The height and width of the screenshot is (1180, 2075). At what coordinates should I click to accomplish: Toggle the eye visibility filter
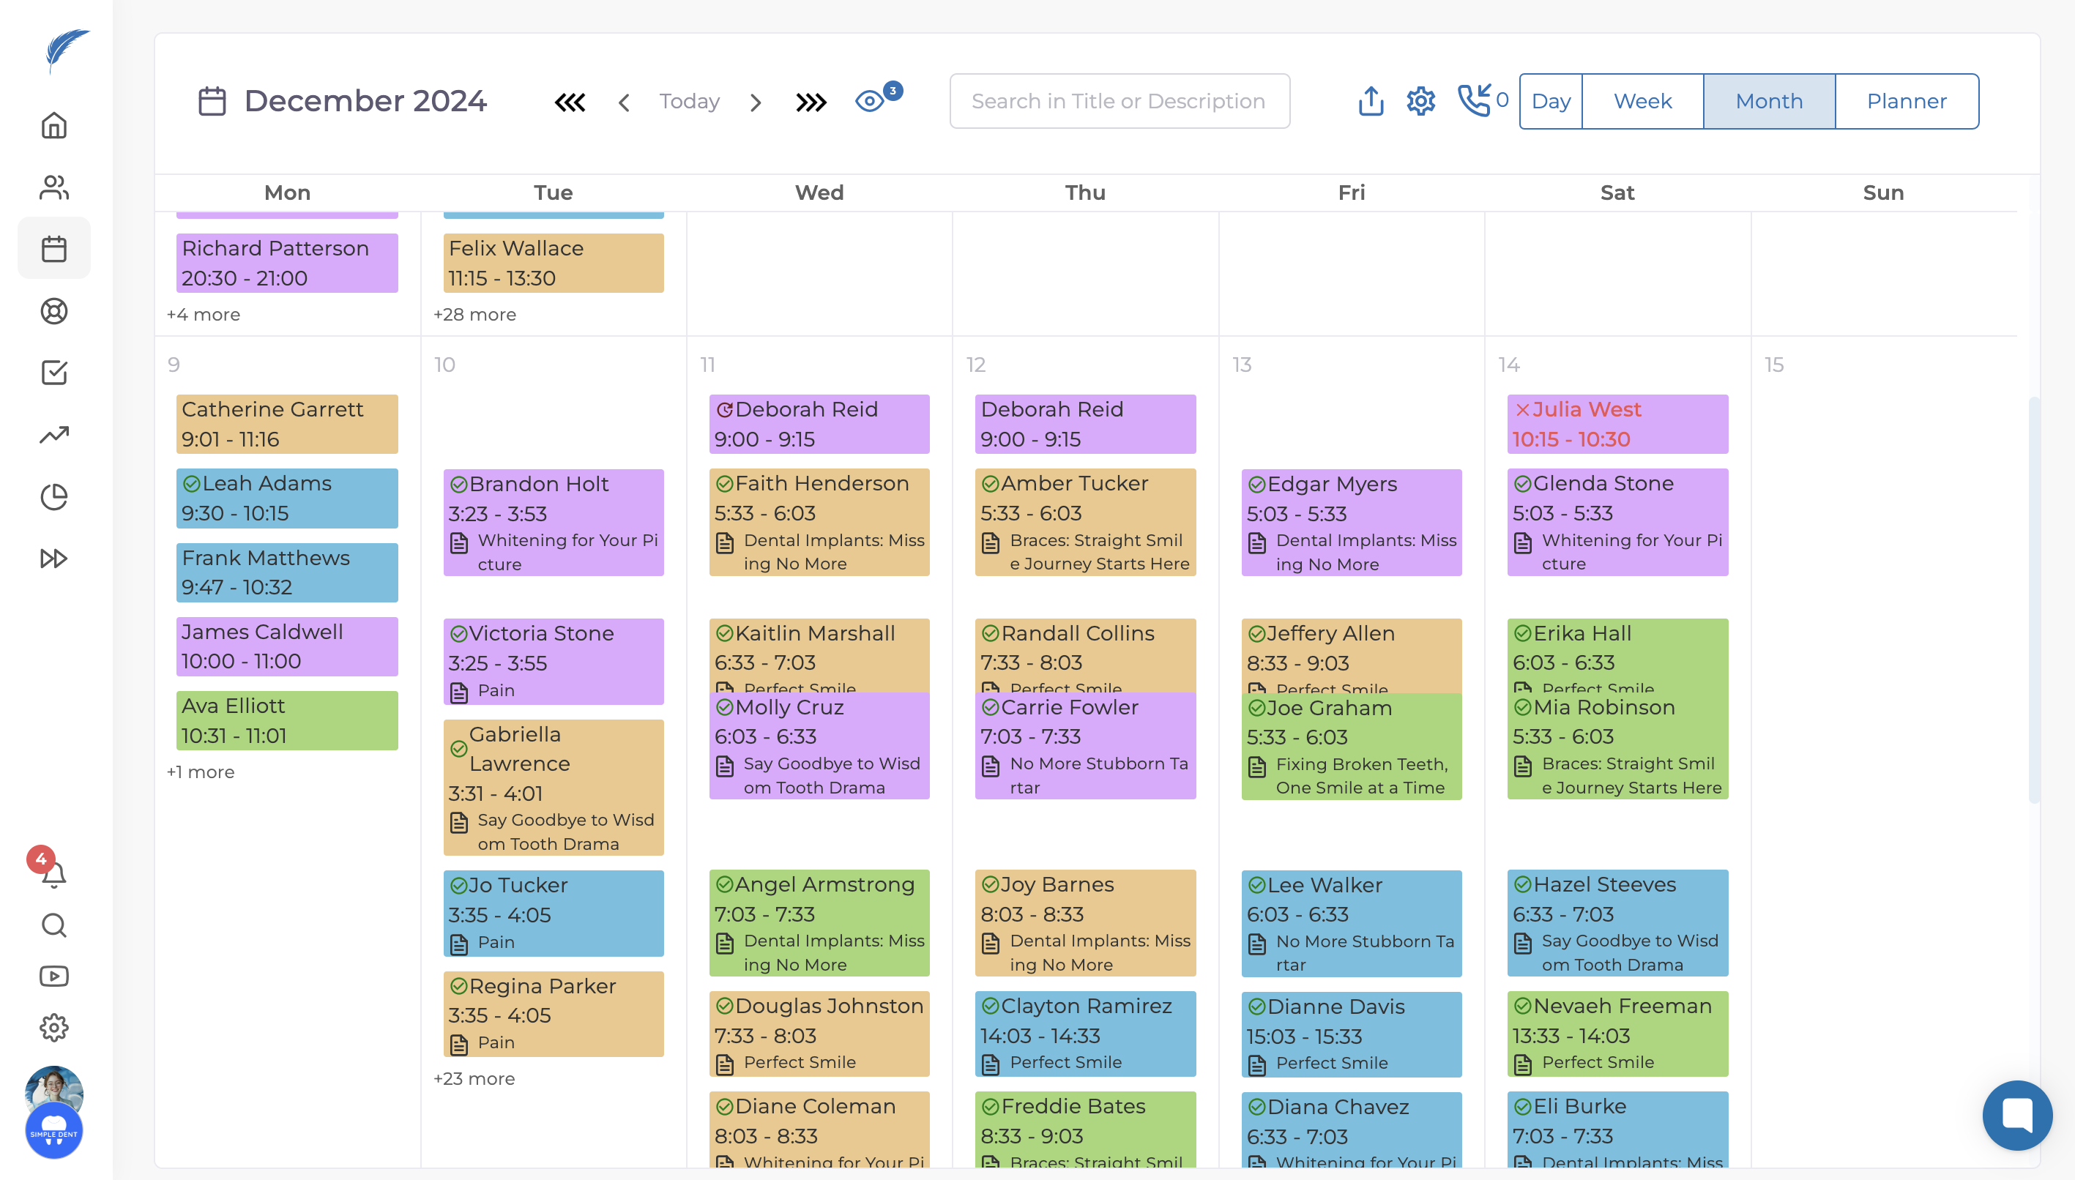870,101
